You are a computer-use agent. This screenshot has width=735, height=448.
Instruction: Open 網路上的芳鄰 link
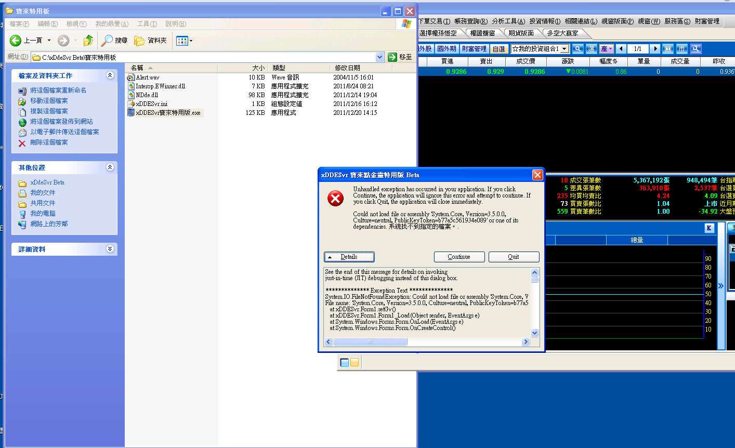49,224
